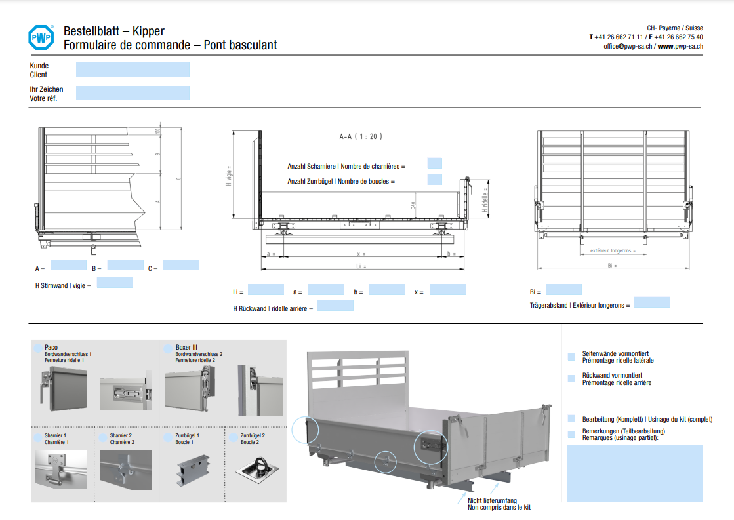The image size is (734, 520).
Task: Click the H Stirnwand | vigie field
Action: (115, 283)
